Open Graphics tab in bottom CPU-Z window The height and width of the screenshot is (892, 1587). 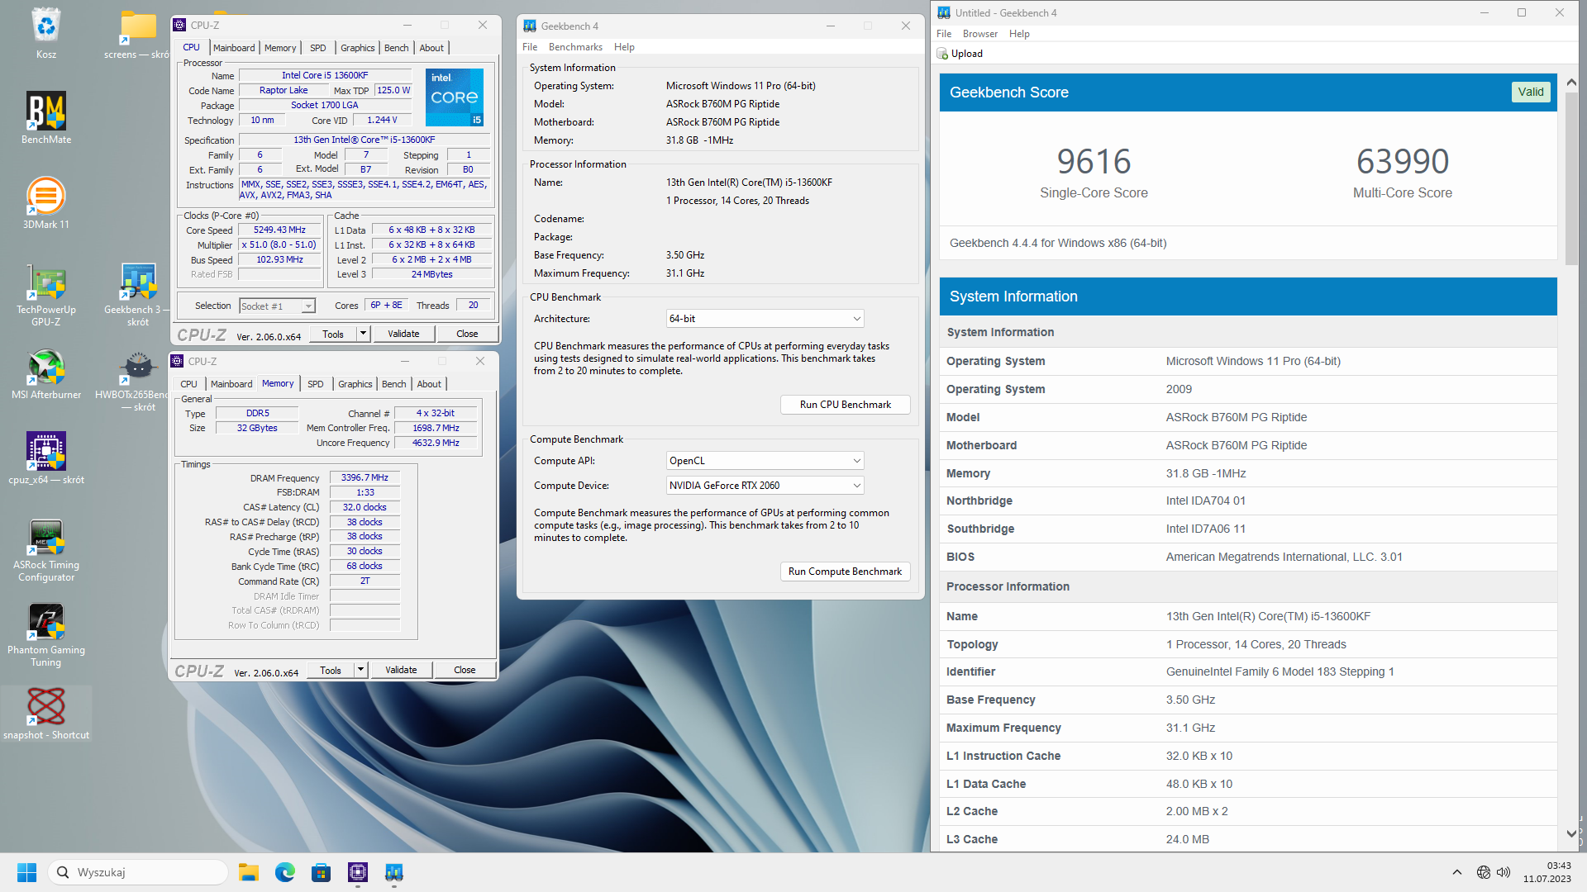(x=355, y=384)
